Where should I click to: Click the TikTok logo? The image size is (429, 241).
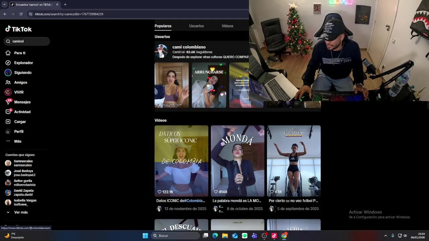(x=18, y=29)
